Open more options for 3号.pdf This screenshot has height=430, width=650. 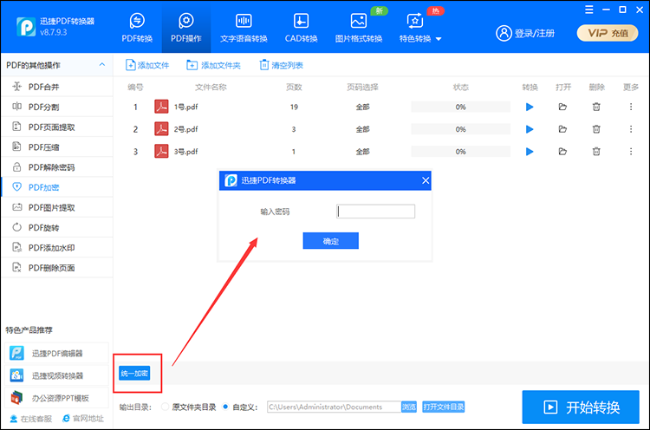coord(631,152)
